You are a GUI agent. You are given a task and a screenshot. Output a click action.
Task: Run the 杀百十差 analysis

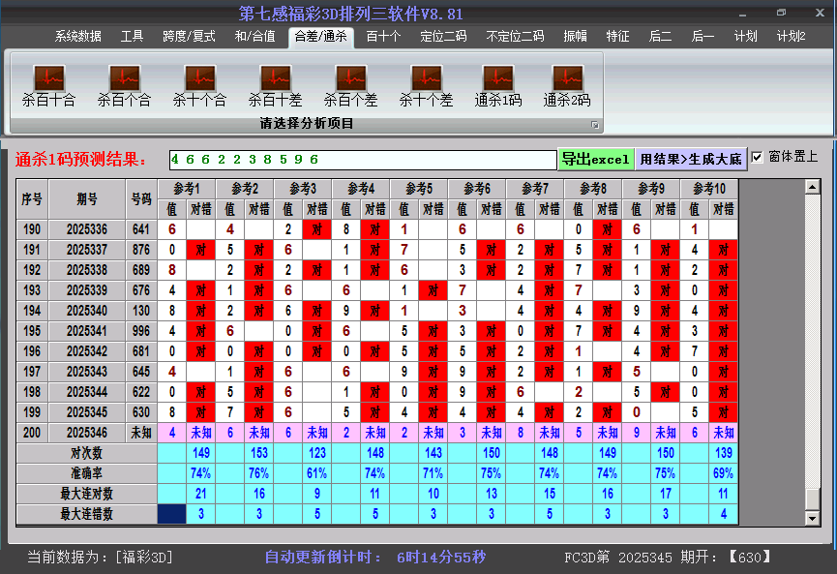point(275,78)
